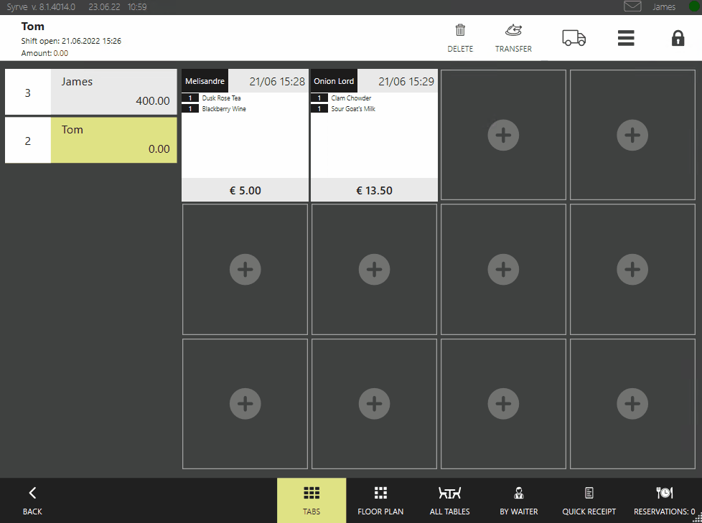
Task: Open the Reservations list
Action: point(664,500)
